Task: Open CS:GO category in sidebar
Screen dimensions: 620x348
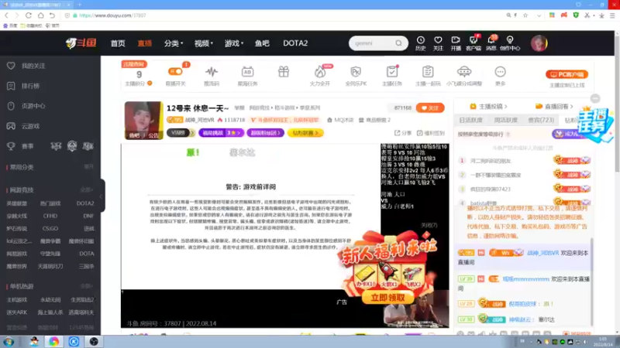Action: click(50, 228)
